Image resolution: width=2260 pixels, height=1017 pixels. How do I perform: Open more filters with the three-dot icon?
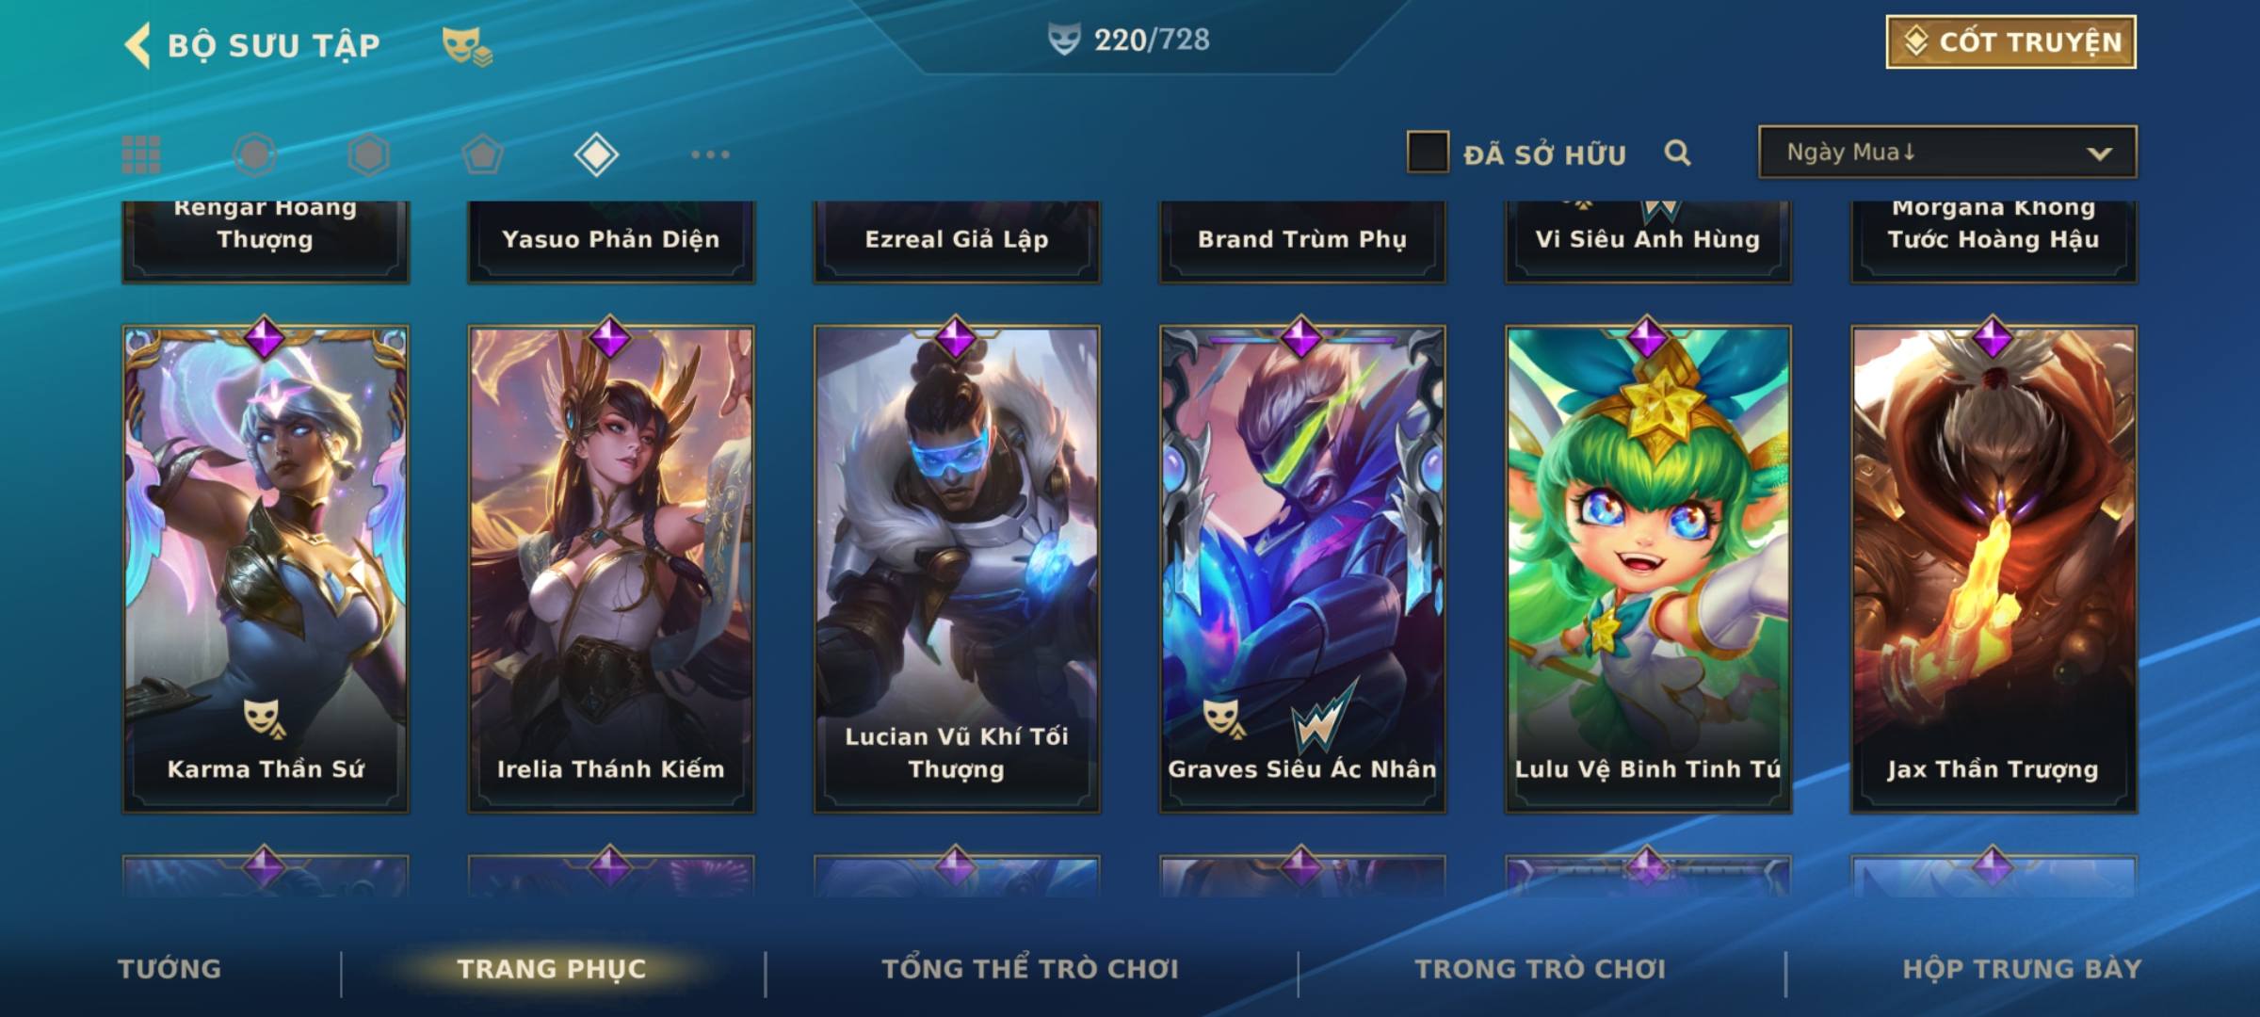tap(710, 154)
